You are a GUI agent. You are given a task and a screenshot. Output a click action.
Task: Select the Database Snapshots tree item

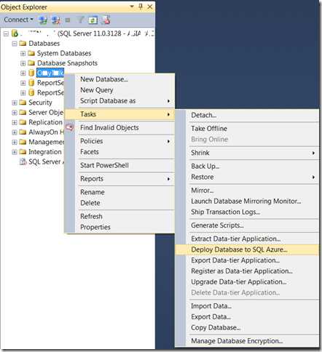point(67,63)
